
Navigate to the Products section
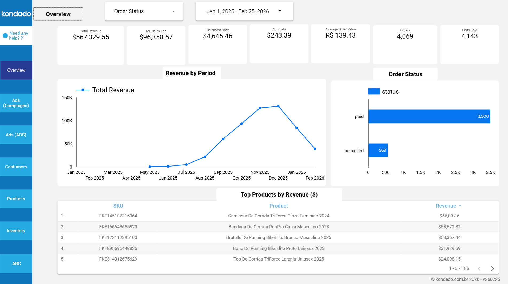(16, 199)
